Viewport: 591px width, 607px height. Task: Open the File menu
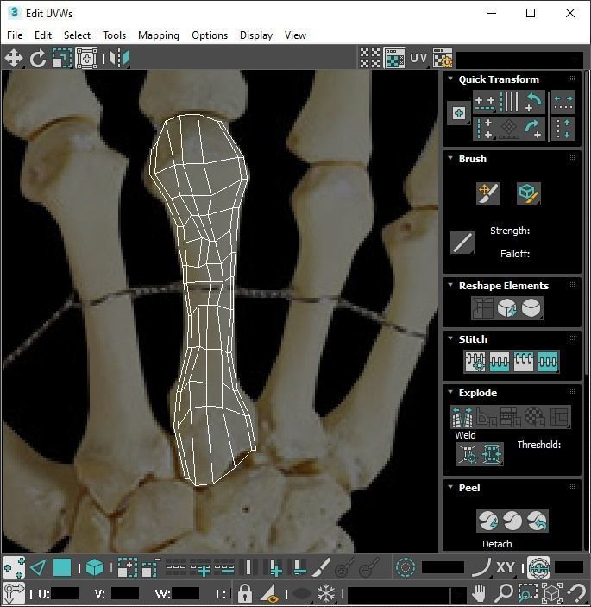pos(15,35)
